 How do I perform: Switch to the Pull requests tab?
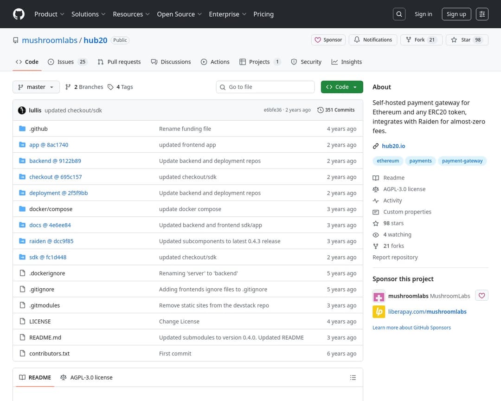click(119, 62)
